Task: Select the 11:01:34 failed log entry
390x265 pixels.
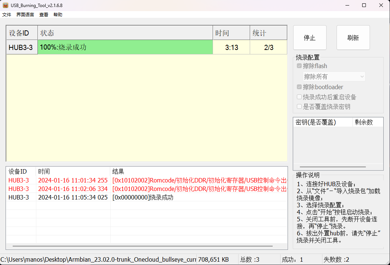Action: (73, 180)
